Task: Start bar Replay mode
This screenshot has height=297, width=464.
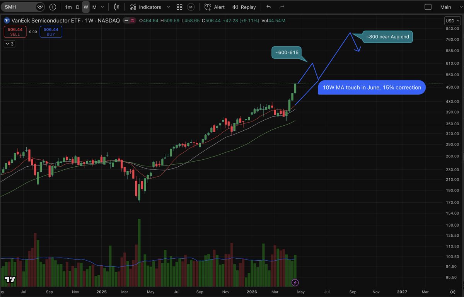Action: (x=244, y=7)
